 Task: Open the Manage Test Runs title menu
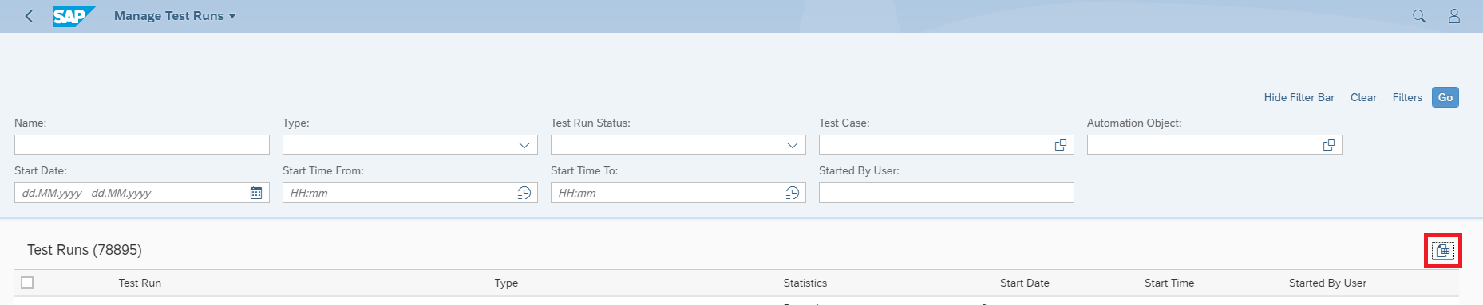coord(175,16)
